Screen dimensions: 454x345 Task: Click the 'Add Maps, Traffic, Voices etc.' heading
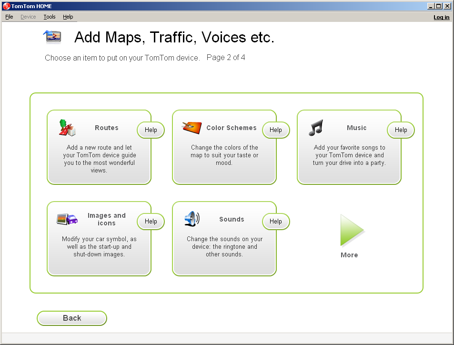(174, 37)
